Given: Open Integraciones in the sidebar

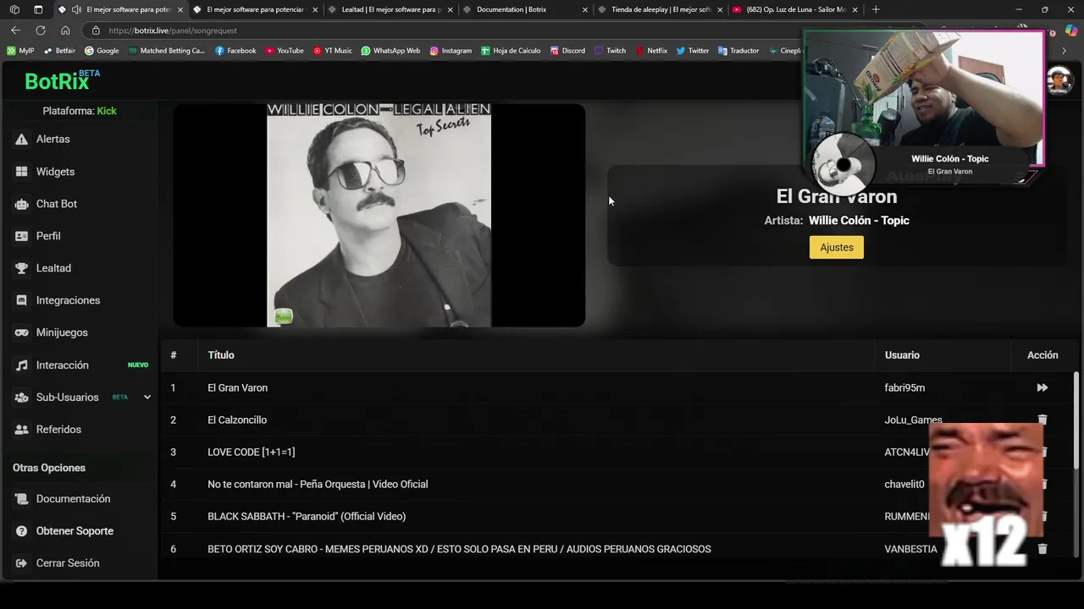Looking at the screenshot, I should (x=68, y=300).
